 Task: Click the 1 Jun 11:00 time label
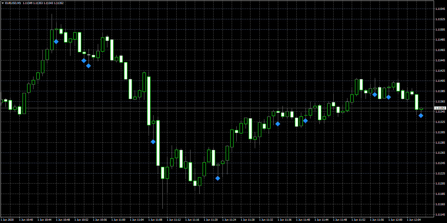[118, 220]
